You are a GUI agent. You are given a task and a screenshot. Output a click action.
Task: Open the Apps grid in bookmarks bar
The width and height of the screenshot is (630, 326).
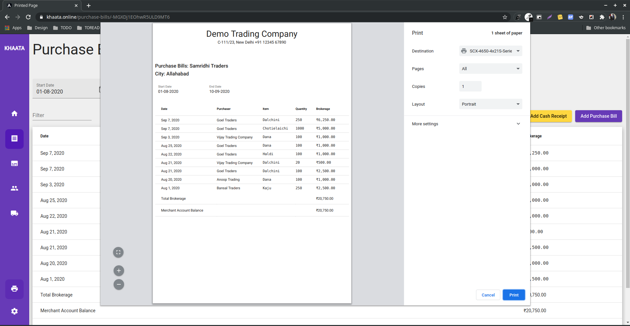coord(13,28)
